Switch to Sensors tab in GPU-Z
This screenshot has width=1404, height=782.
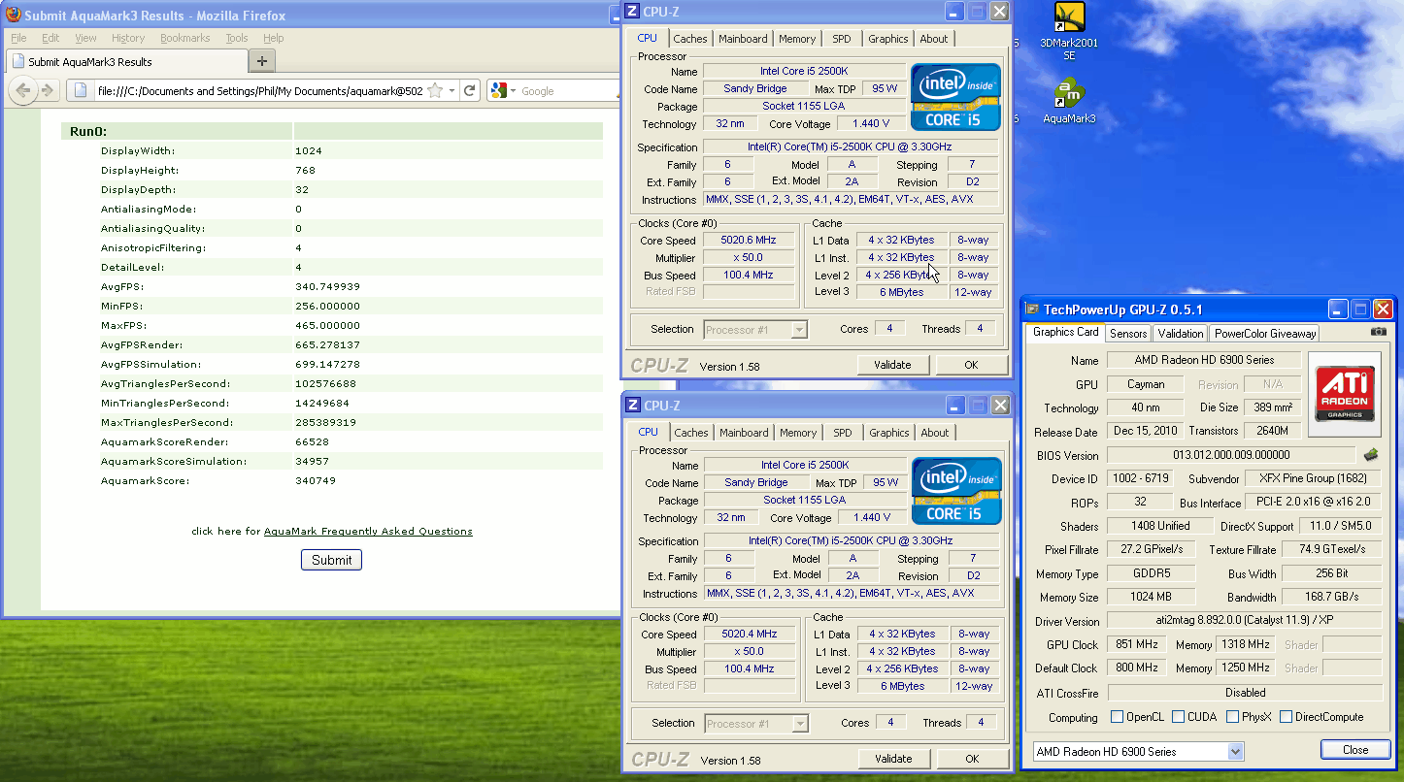tap(1128, 333)
